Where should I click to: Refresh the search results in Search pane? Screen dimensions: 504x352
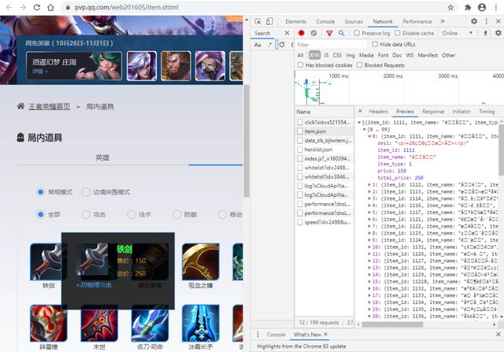point(282,44)
